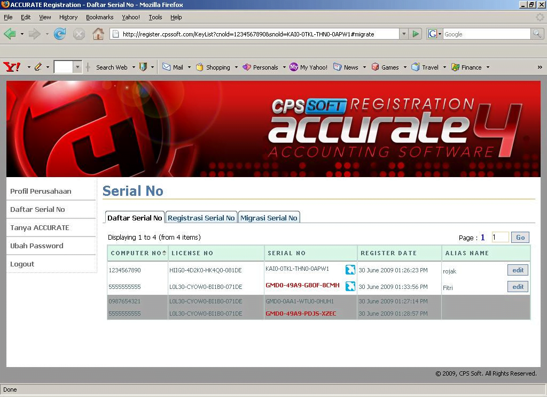
Task: Open the Tools menu
Action: click(155, 17)
